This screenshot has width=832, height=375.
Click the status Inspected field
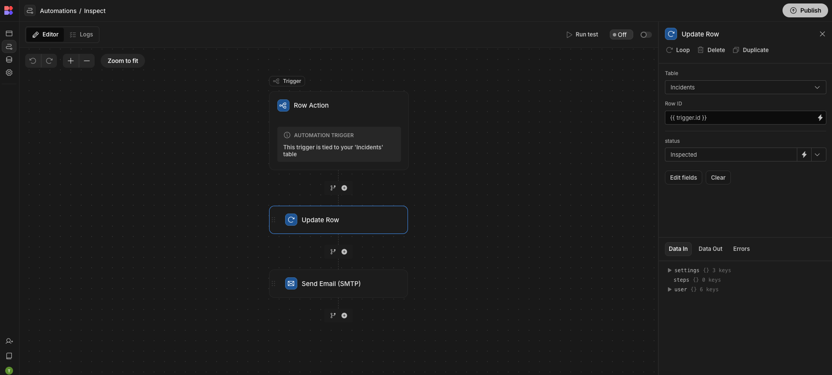pos(731,155)
